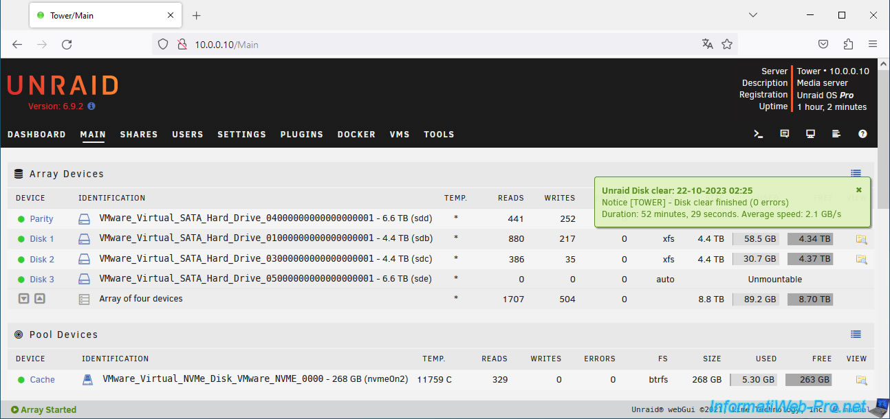Click the Parity disk device icon
890x419 pixels.
click(84, 219)
